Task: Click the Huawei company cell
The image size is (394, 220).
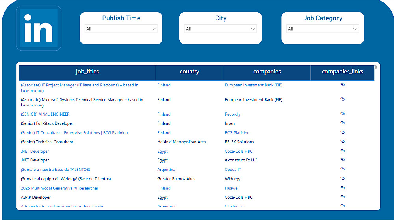Action: (x=231, y=188)
